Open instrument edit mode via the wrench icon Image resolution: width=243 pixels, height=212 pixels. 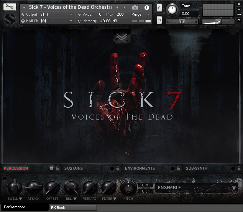click(x=10, y=7)
